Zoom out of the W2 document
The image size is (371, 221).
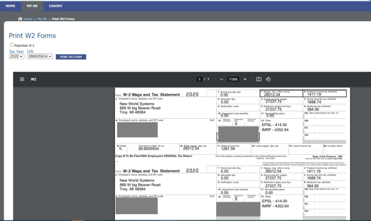tap(222, 79)
